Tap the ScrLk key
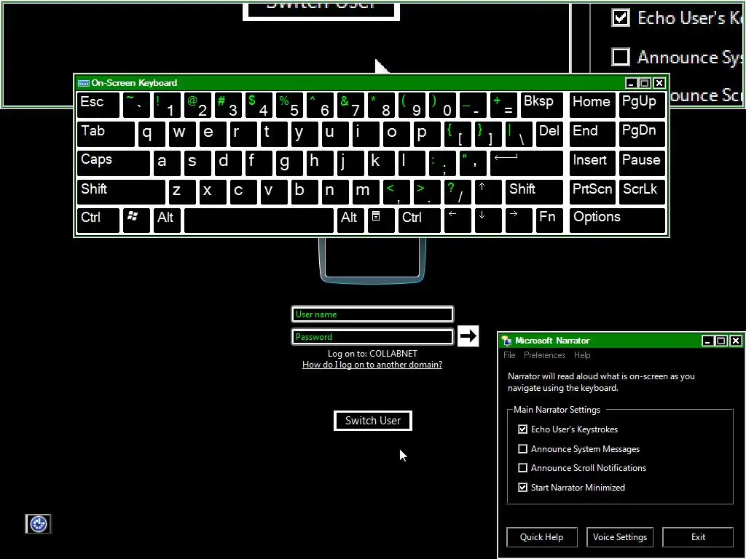The height and width of the screenshot is (559, 746). 642,191
